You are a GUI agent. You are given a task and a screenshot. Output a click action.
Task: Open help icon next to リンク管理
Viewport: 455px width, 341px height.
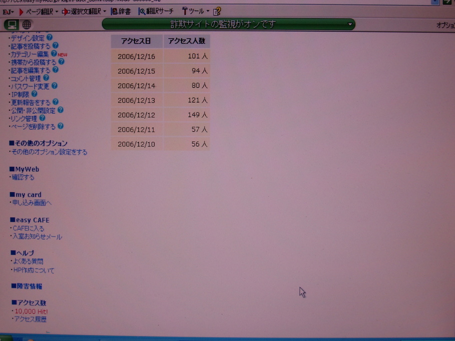[42, 118]
